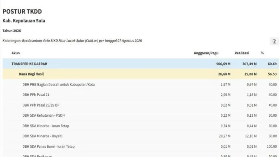Select DBH SDA Minerba - Royalti row
This screenshot has width=280, height=157.
point(141,136)
